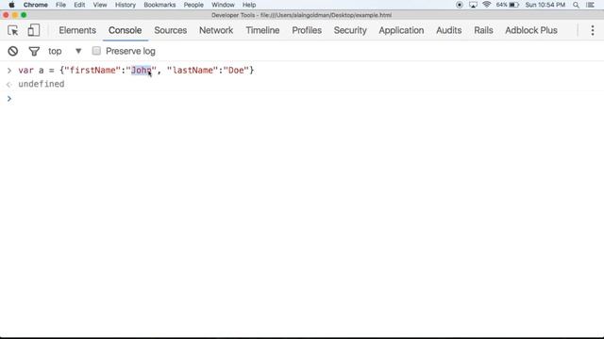
Task: Switch to the Sources tab
Action: [170, 30]
